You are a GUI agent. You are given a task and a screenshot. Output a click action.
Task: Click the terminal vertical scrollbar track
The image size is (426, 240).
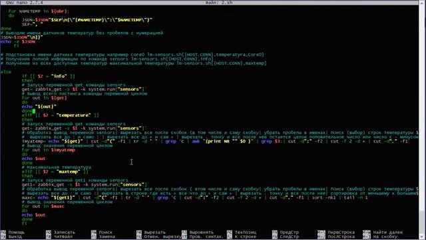pyautogui.click(x=423, y=120)
